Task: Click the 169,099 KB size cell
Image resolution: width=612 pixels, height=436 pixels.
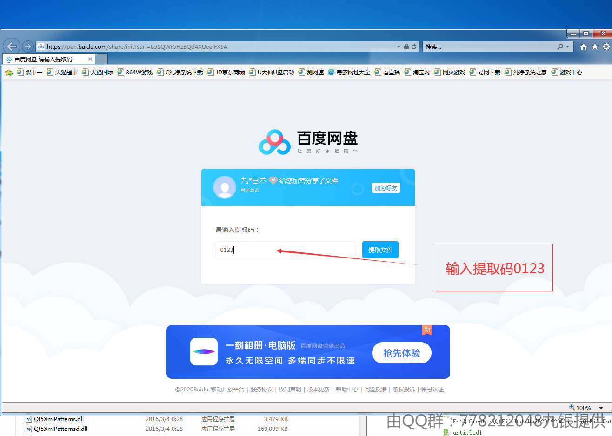Action: coord(273,429)
